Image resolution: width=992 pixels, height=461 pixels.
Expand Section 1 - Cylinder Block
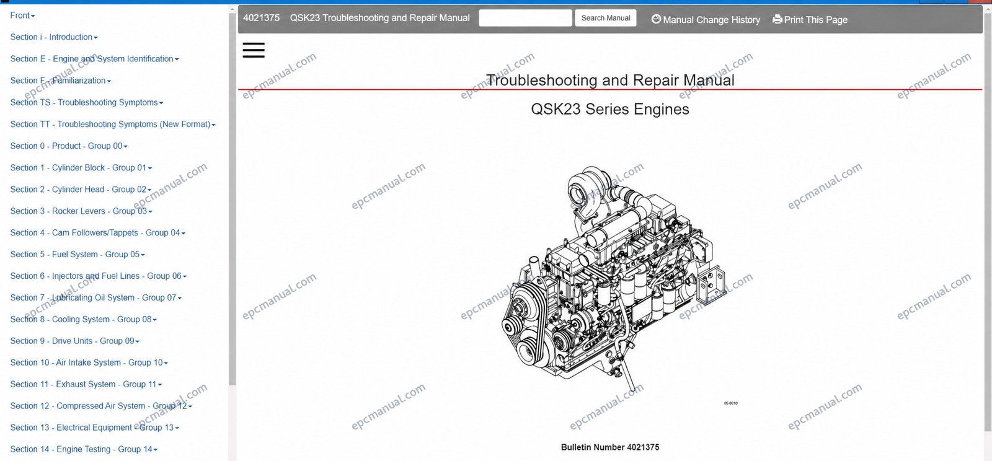[x=81, y=167]
